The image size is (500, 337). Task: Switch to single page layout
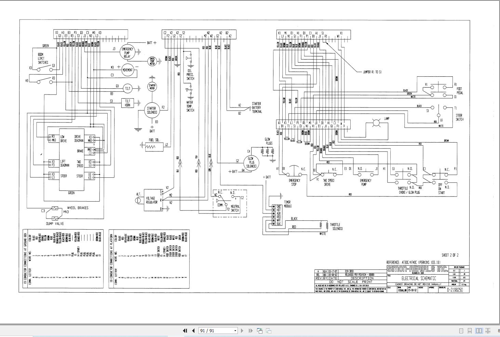pos(461,331)
